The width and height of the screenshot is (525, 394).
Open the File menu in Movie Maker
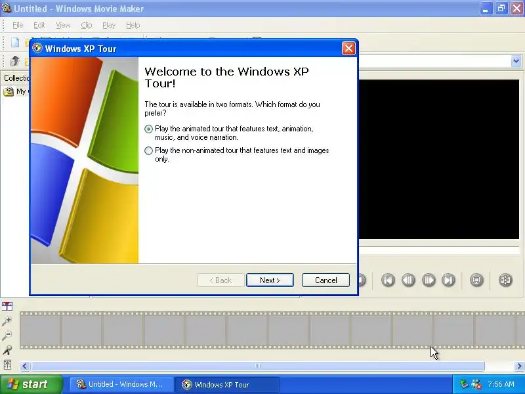(18, 25)
